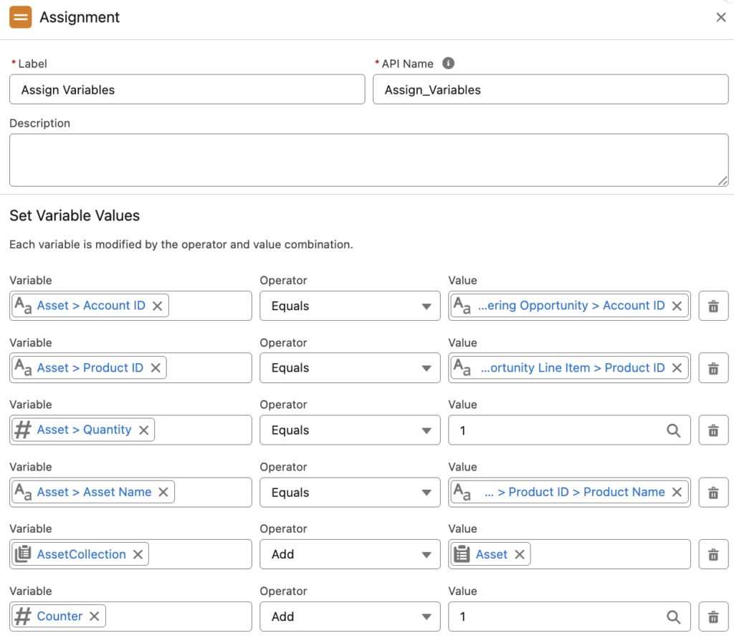This screenshot has height=638, width=734.
Task: Open the Operator dropdown for Asset > Account ID
Action: [349, 306]
